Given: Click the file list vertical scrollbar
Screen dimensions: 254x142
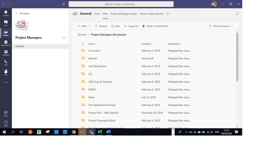Looking at the screenshot, I should [x=237, y=57].
